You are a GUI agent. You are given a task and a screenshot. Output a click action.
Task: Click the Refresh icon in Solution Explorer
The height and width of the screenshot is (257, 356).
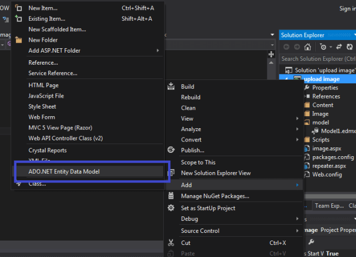[x=349, y=47]
